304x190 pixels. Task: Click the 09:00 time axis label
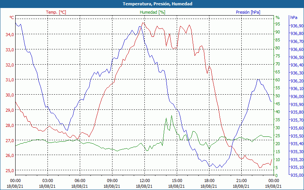coord(112,181)
